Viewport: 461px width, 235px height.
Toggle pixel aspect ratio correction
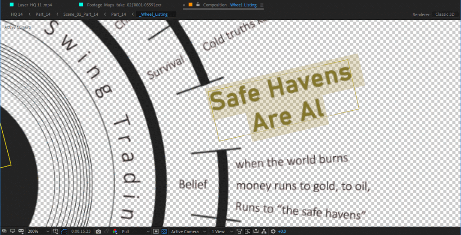coord(239,231)
